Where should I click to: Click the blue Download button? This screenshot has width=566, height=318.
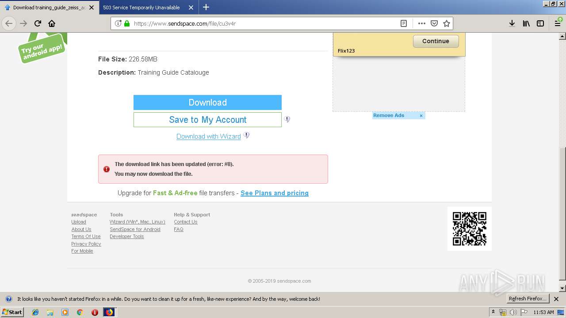(x=207, y=102)
